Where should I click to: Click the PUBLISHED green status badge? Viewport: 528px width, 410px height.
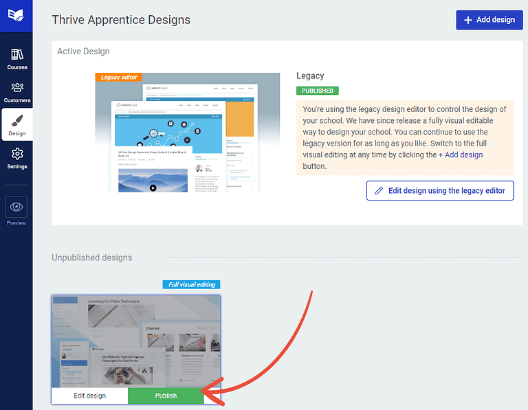[x=317, y=91]
